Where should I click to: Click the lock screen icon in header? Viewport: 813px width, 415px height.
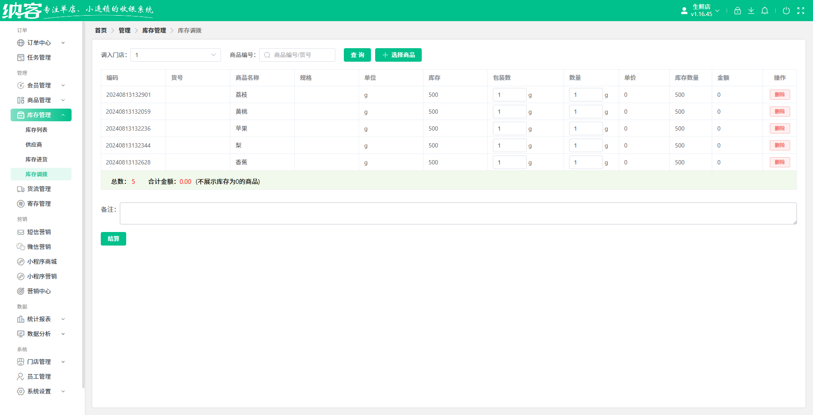[x=738, y=11]
